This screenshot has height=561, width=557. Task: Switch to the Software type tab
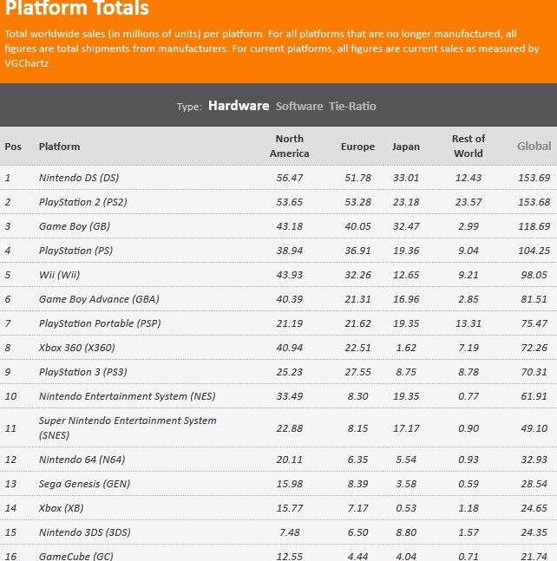point(299,106)
